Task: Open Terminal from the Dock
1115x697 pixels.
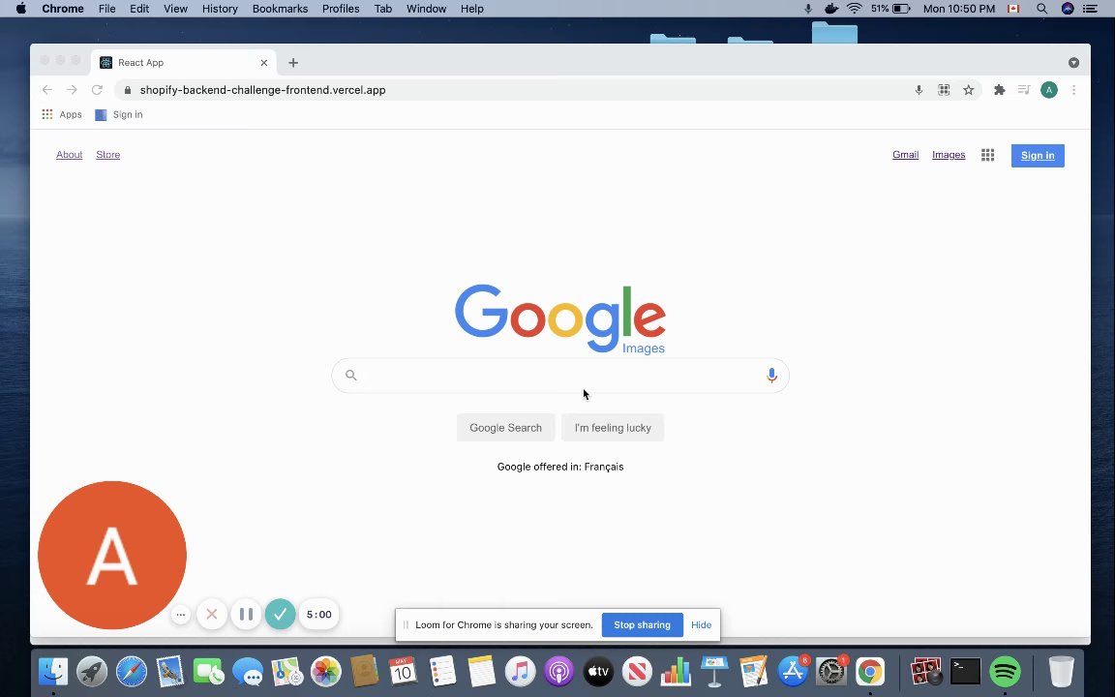Action: click(x=966, y=671)
